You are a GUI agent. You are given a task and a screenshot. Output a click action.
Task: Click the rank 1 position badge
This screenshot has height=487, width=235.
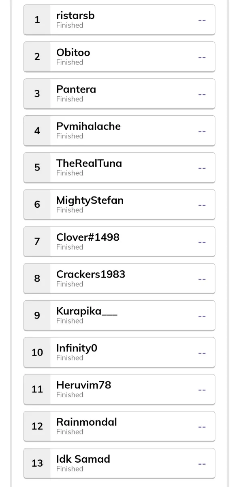[37, 20]
